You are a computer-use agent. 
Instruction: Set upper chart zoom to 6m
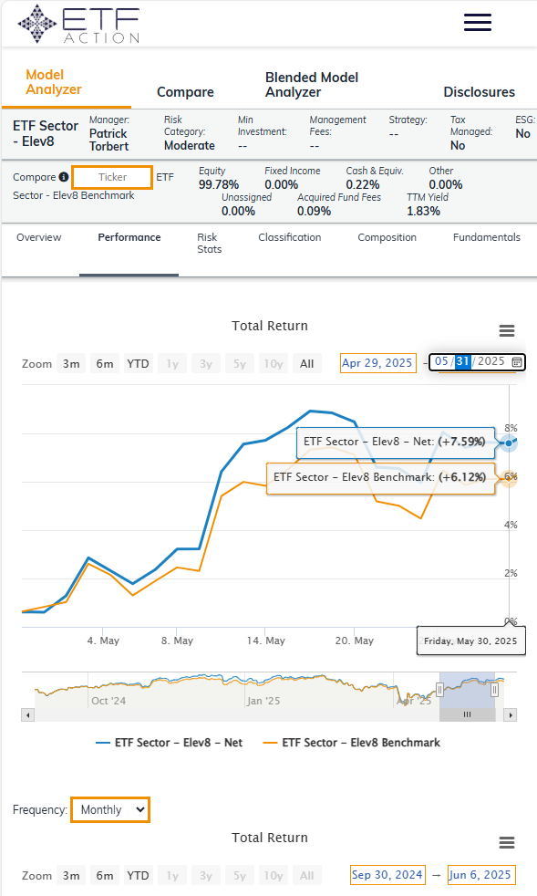click(105, 363)
